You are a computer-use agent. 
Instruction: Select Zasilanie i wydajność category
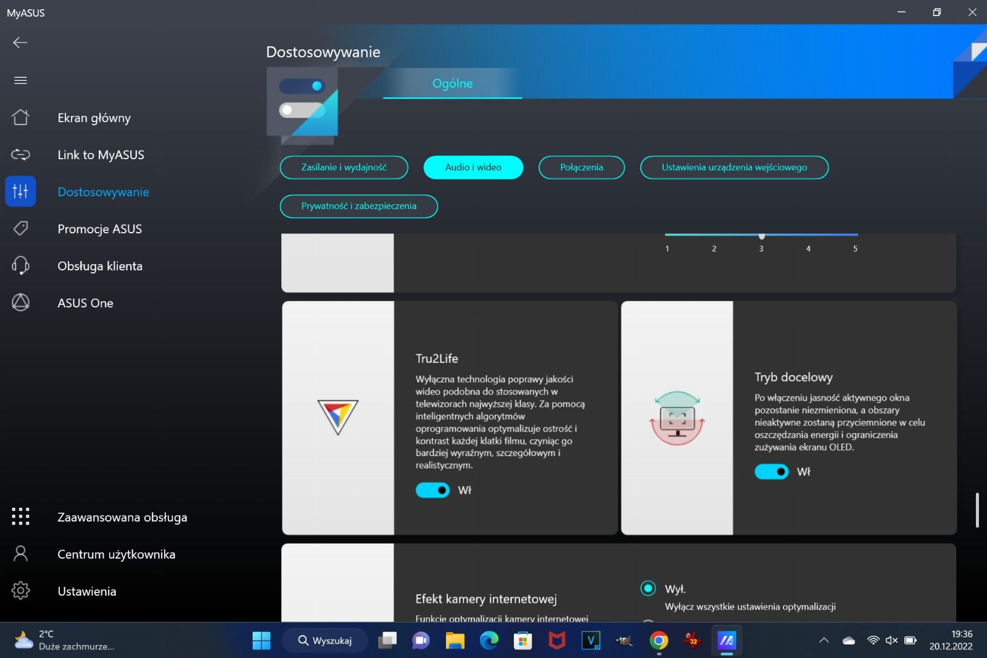344,167
